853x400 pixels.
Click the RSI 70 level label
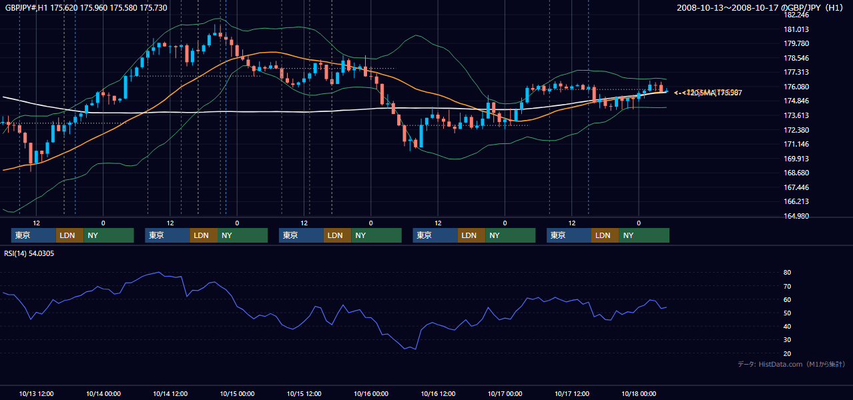click(x=788, y=287)
